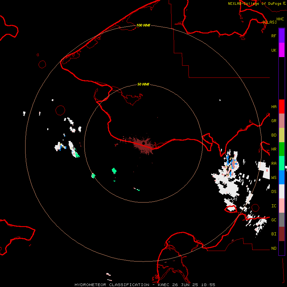
Task: Click the RF legend label
Action: [x=274, y=36]
